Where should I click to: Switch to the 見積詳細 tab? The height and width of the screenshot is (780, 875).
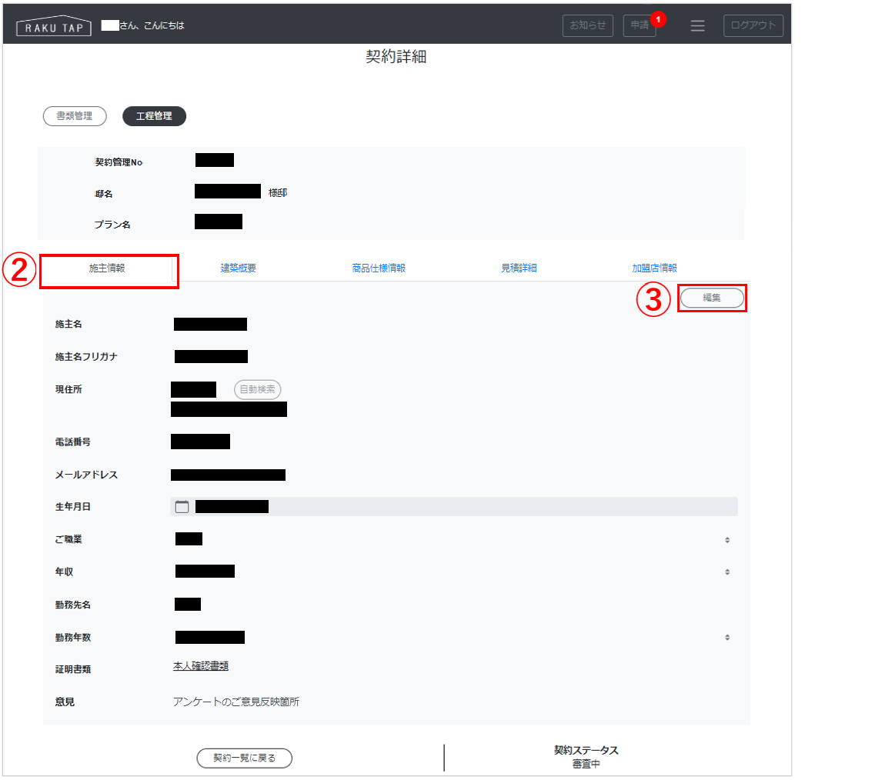(519, 268)
